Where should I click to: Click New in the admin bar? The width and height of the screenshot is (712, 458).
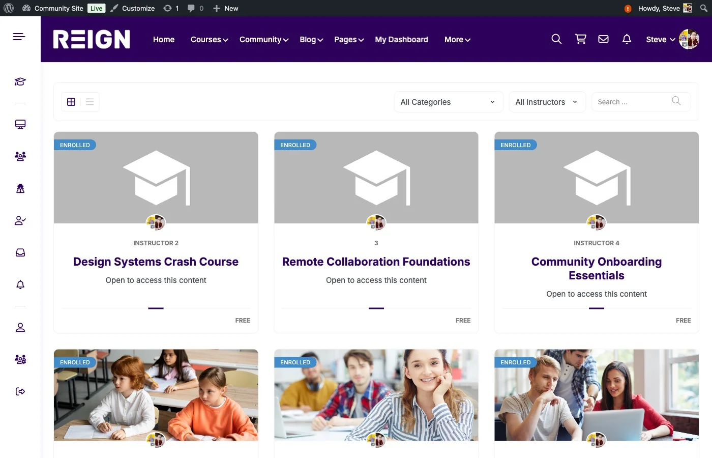coord(225,8)
